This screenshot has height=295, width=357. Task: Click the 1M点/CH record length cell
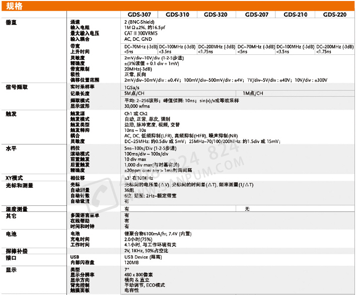[x=253, y=94]
